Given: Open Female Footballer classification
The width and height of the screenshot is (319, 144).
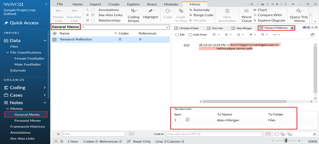Looking at the screenshot, I should [x=29, y=59].
